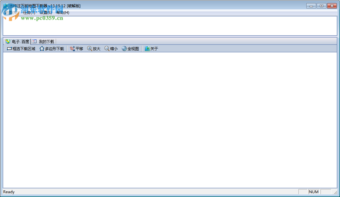Click the zoom out magnifier icon

coord(107,49)
